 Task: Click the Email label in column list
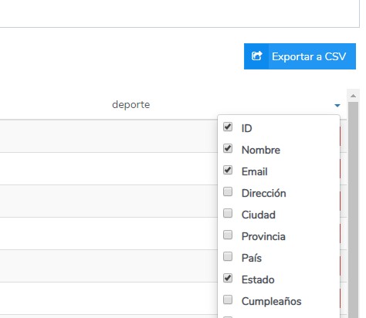coord(255,171)
